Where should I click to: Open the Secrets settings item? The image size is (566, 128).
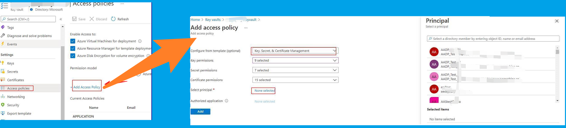pos(13,72)
